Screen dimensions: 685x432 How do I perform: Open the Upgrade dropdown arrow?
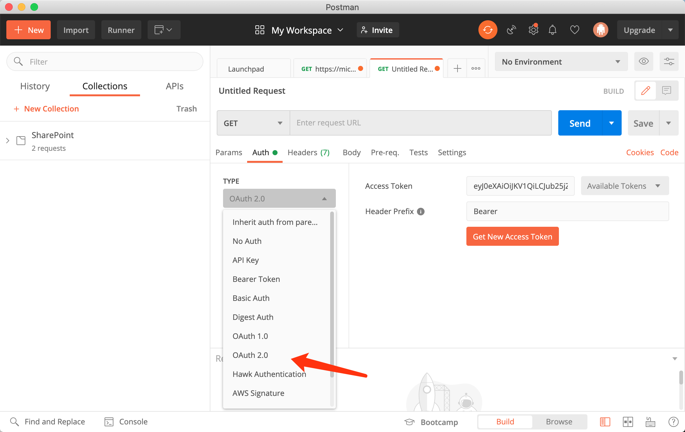click(x=670, y=30)
